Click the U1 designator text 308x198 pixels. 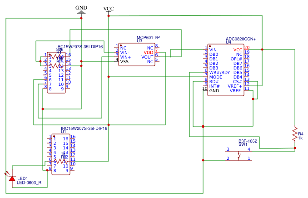coord(64,132)
